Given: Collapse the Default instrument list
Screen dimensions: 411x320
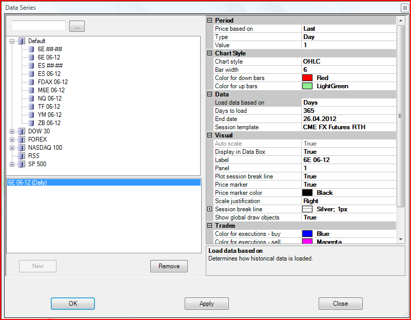Looking at the screenshot, I should [x=12, y=42].
